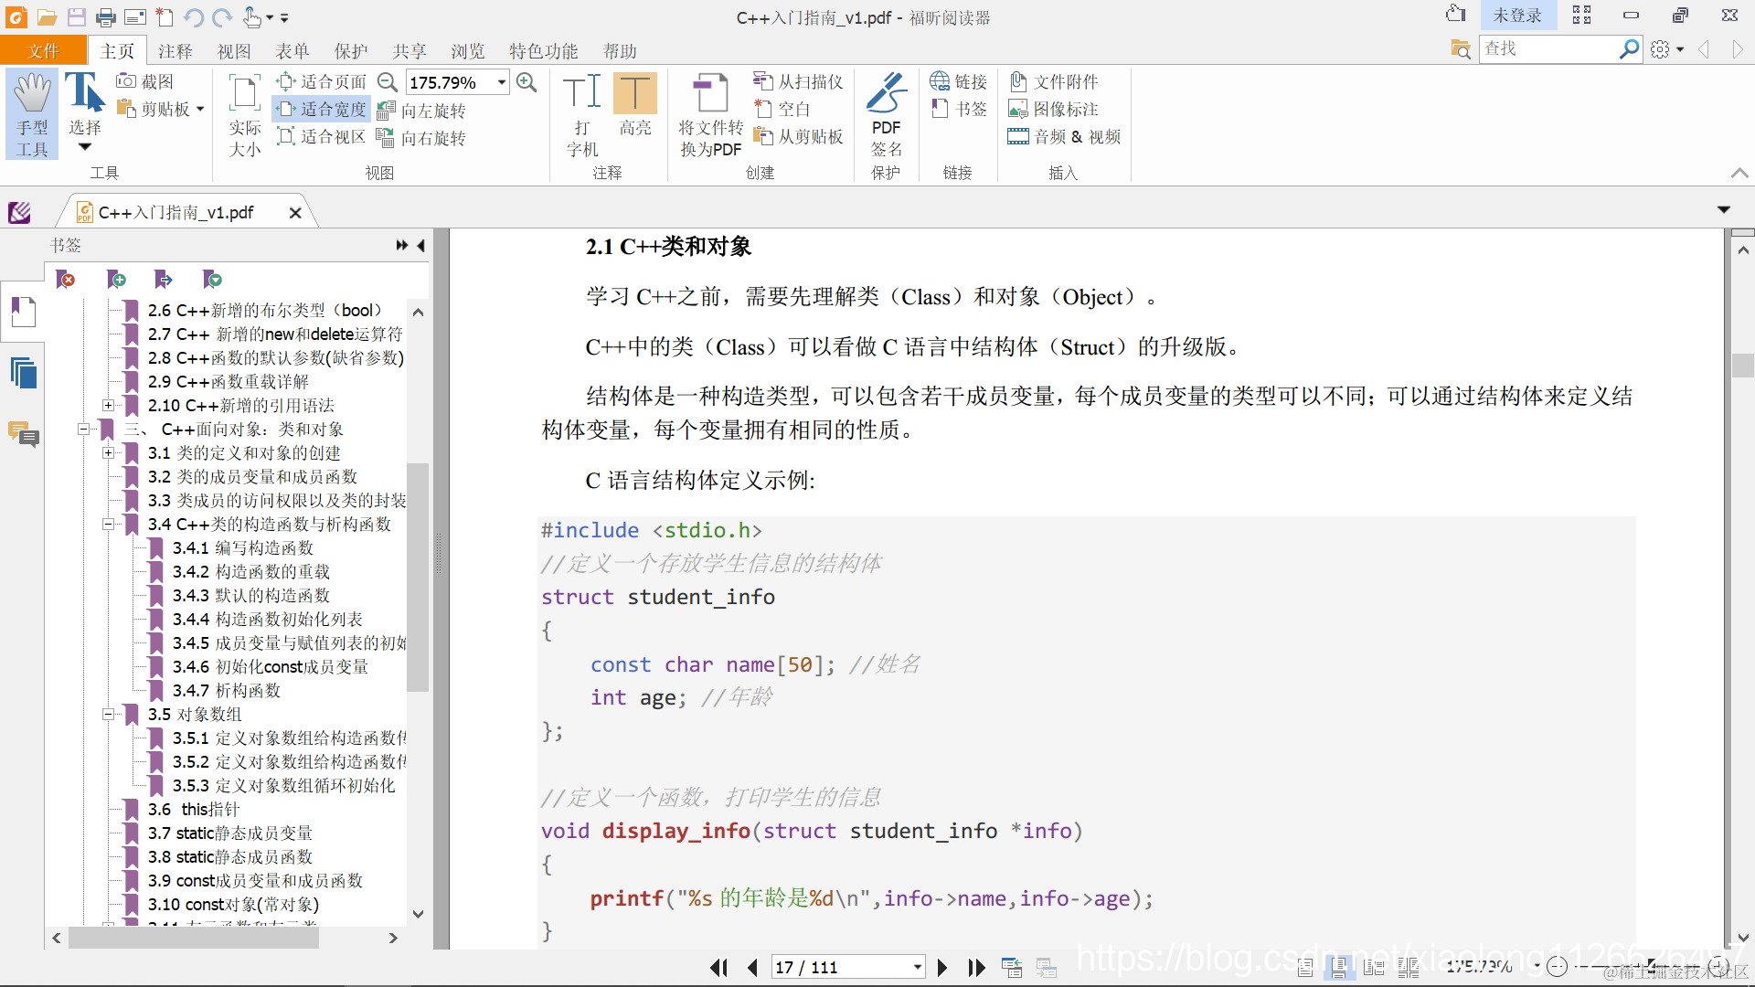The width and height of the screenshot is (1755, 987).
Task: Toggle Fit Page view mode
Action: click(x=322, y=82)
